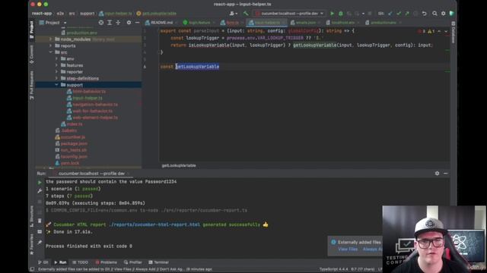
Task: Open Profiler tool window tab
Action: point(133,262)
